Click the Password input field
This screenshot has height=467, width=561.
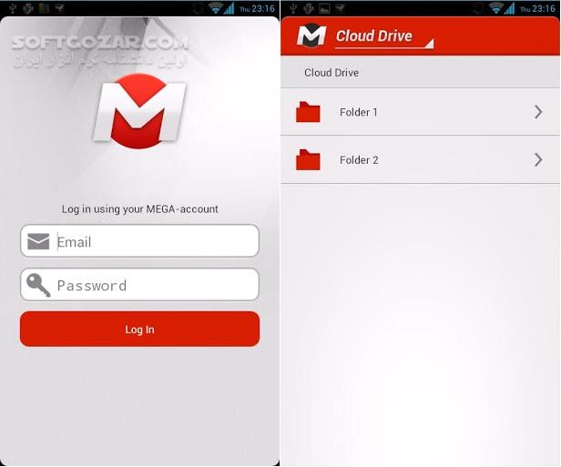click(139, 285)
